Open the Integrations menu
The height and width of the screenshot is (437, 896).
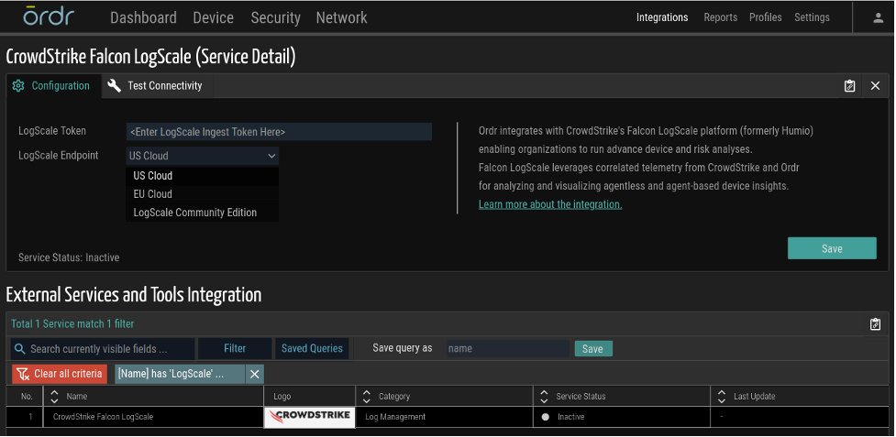[661, 17]
